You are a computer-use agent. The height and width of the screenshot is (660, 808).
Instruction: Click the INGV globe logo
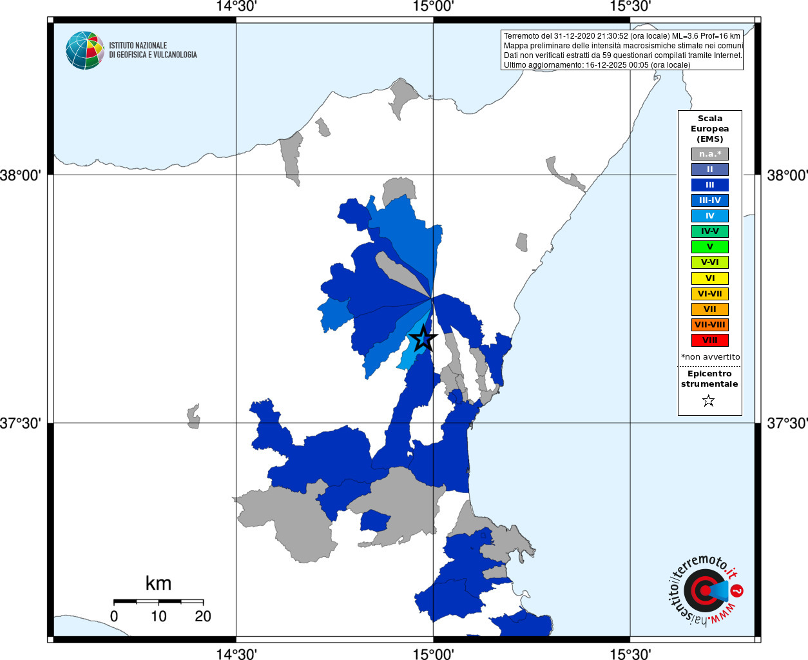84,50
